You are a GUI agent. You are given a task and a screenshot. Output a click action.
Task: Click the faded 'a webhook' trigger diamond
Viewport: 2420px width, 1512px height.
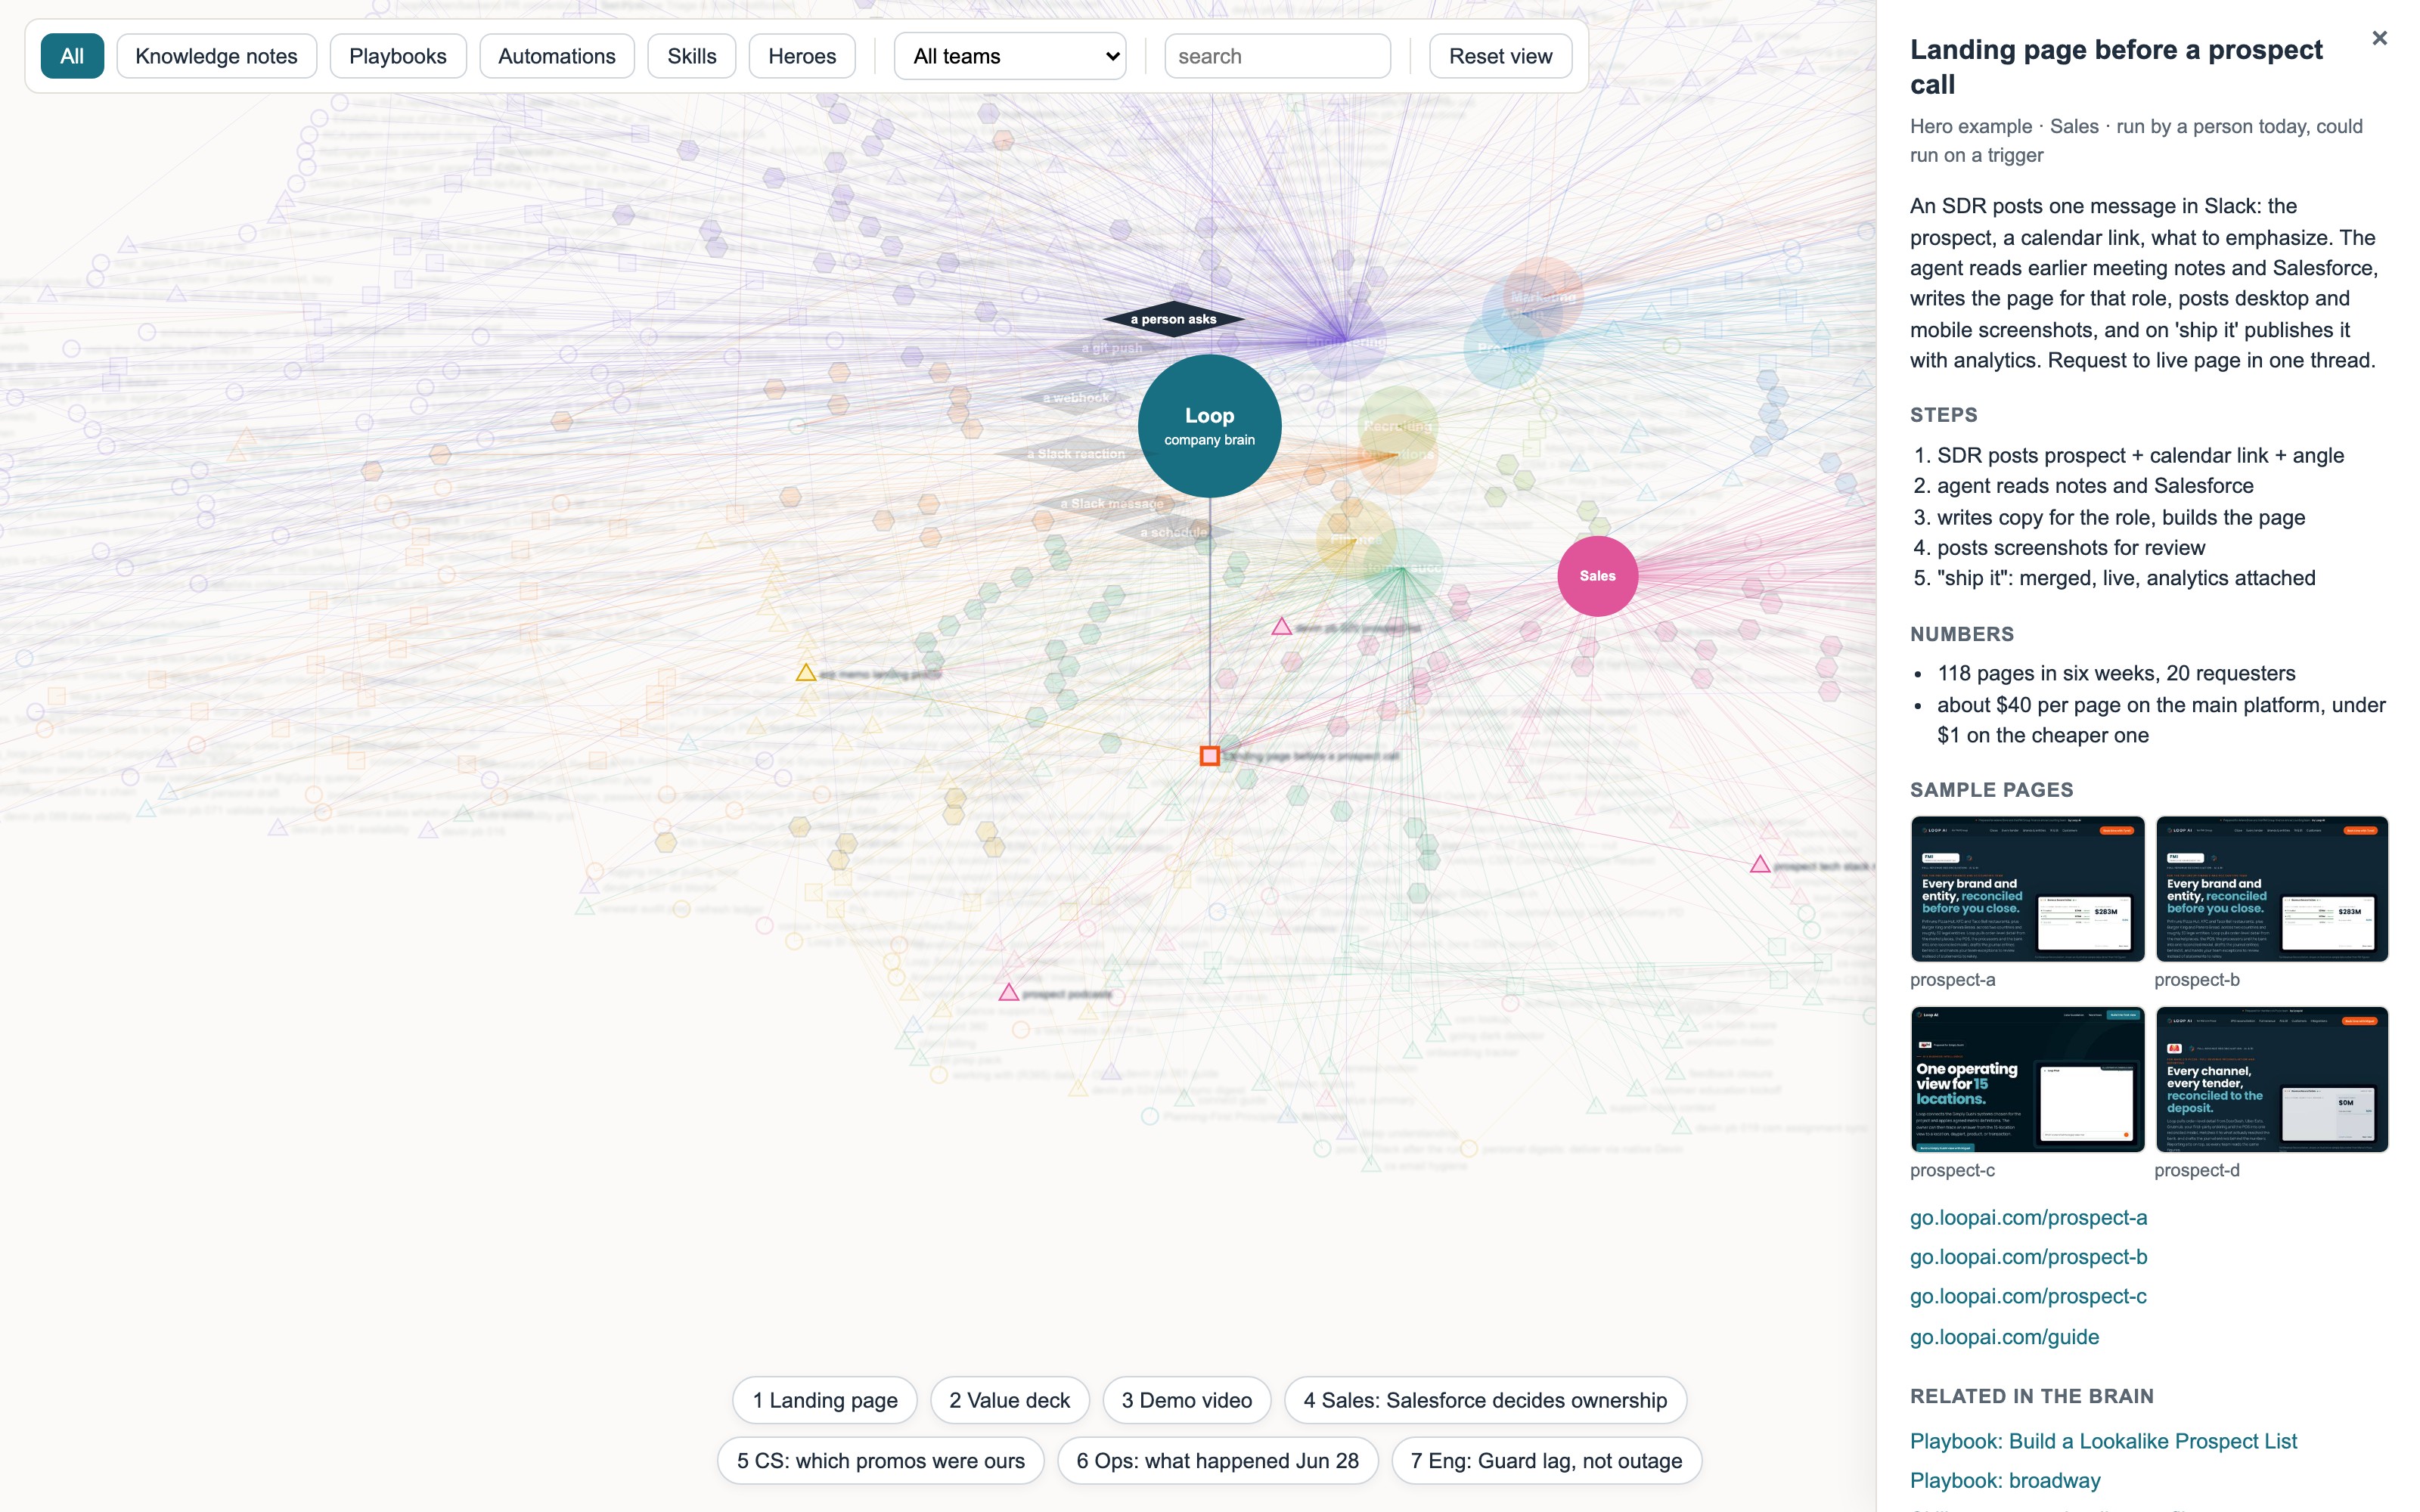pos(1076,398)
